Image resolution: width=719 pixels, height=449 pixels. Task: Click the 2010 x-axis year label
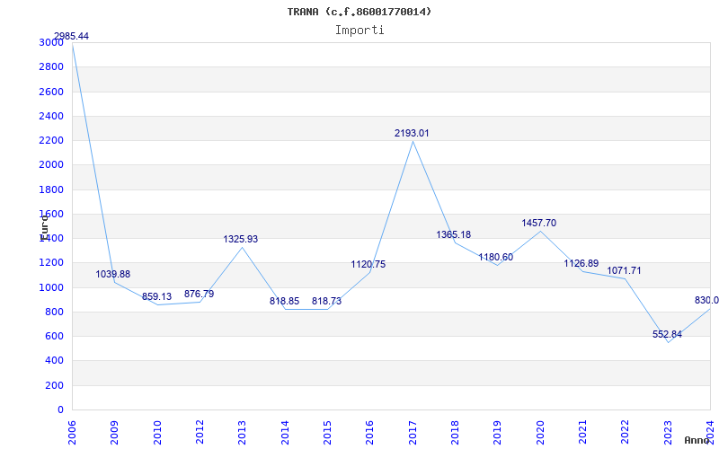[x=156, y=432]
